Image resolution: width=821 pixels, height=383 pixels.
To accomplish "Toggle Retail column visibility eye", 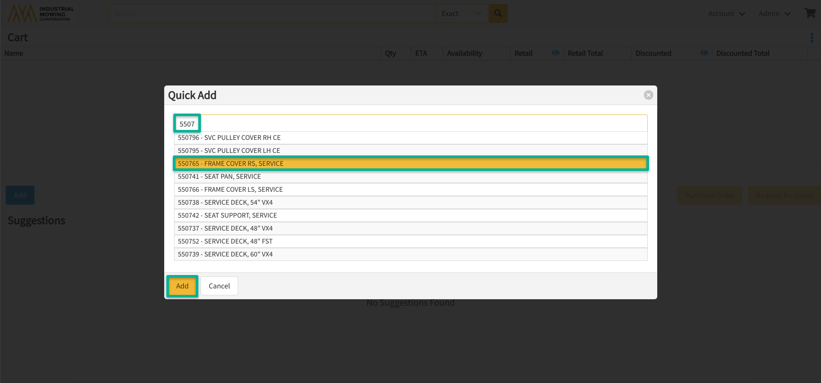I will coord(555,53).
